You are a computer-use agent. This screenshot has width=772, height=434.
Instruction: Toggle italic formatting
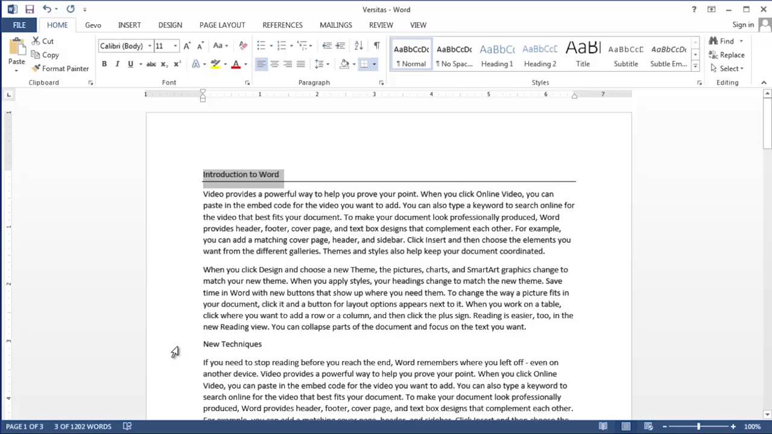(x=117, y=64)
